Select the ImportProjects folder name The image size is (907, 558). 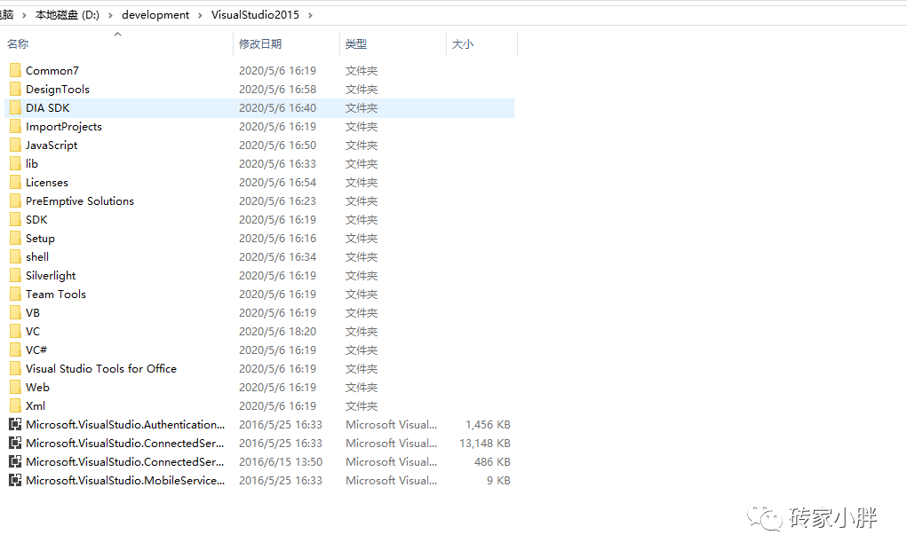64,127
